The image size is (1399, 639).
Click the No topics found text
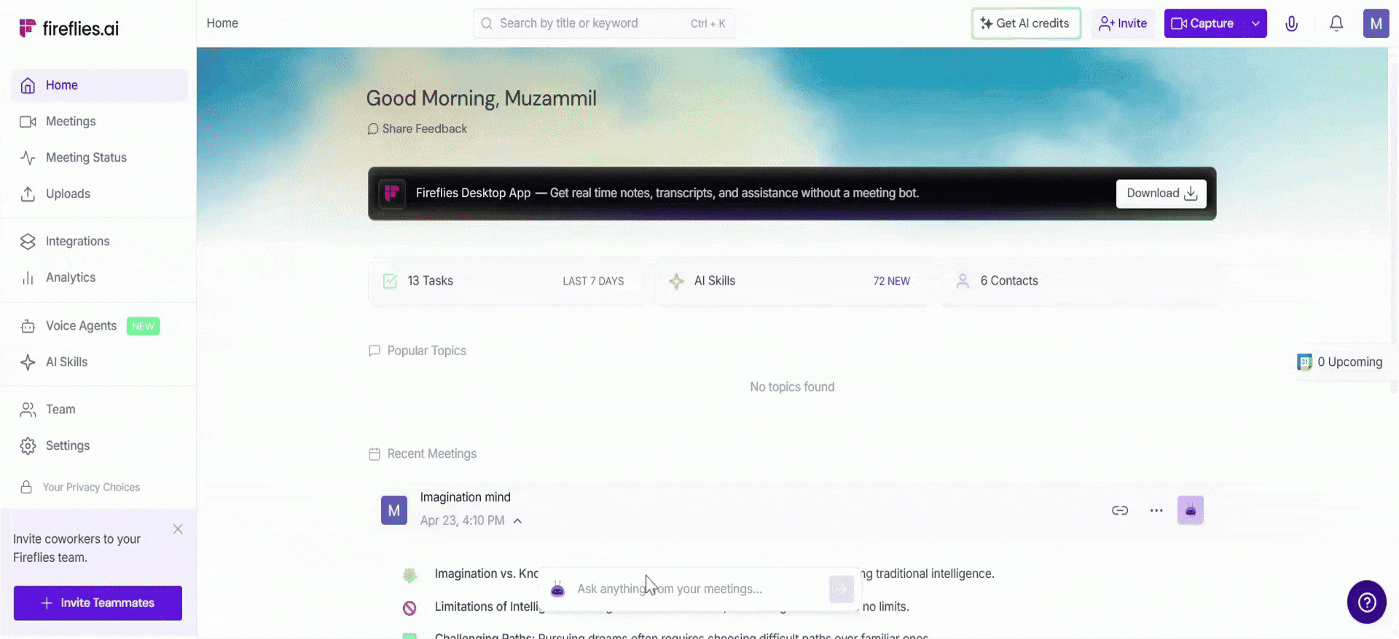pyautogui.click(x=792, y=387)
